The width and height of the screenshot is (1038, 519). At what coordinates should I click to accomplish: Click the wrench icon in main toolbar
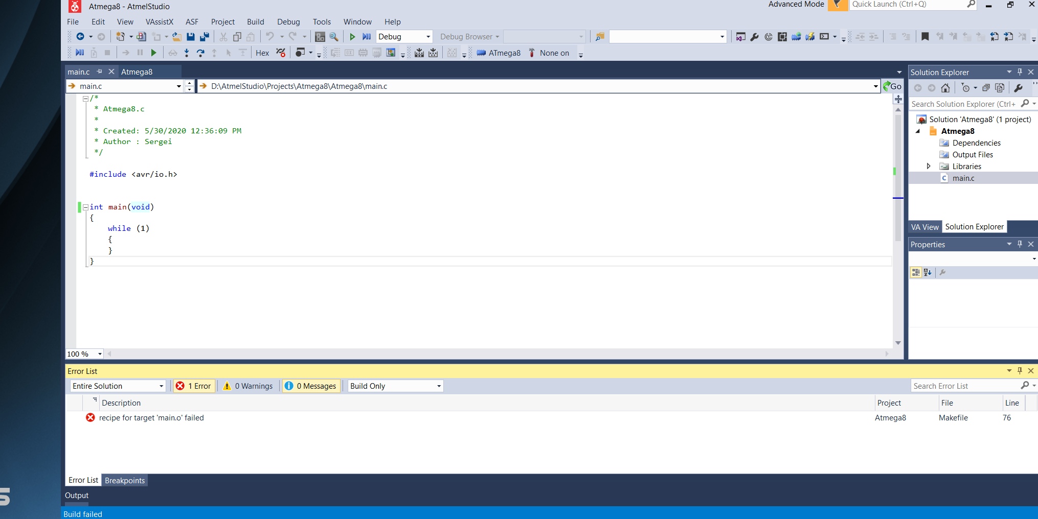(754, 37)
